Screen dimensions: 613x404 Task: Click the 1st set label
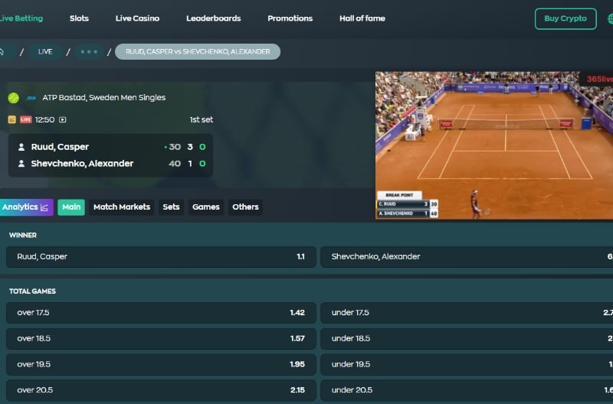tap(202, 119)
